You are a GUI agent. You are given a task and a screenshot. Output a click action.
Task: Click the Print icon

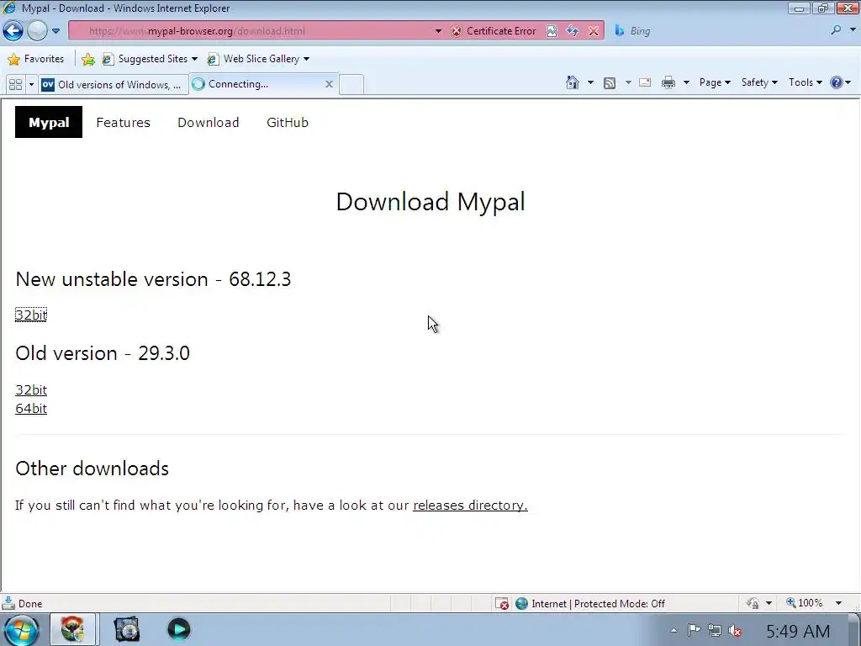(x=668, y=83)
